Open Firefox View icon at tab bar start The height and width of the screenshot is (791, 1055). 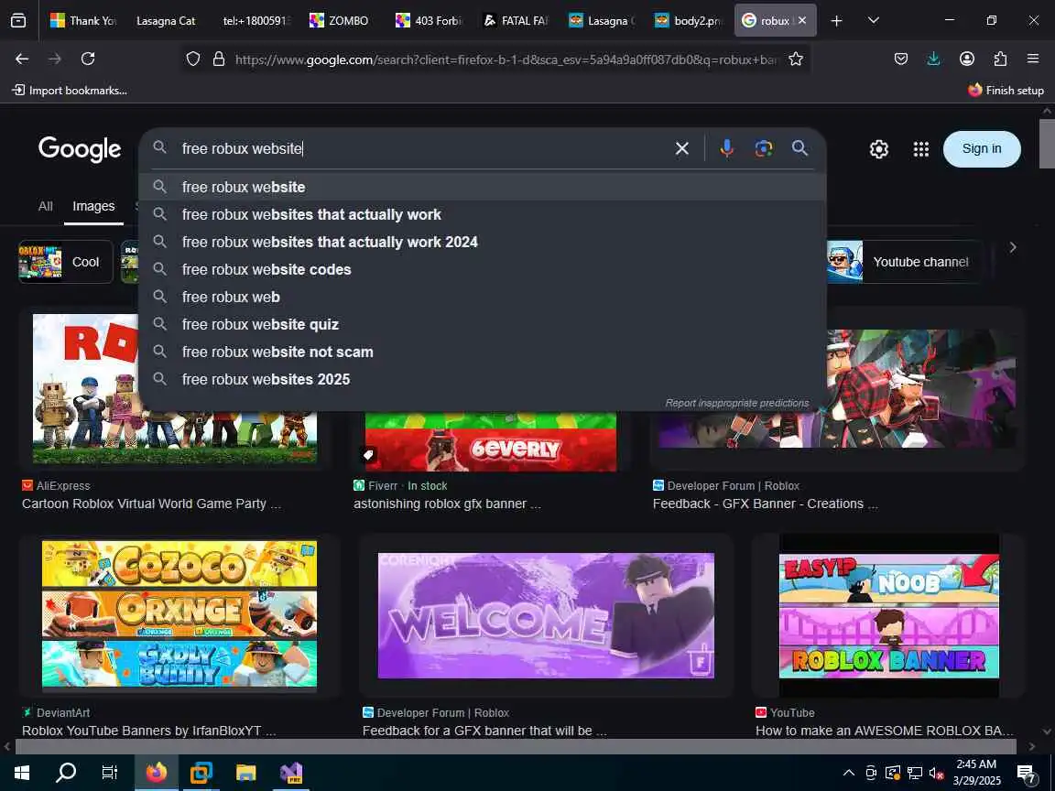18,21
